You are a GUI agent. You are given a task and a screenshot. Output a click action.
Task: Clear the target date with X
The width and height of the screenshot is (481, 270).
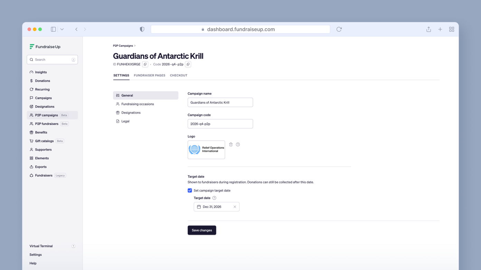tap(235, 207)
